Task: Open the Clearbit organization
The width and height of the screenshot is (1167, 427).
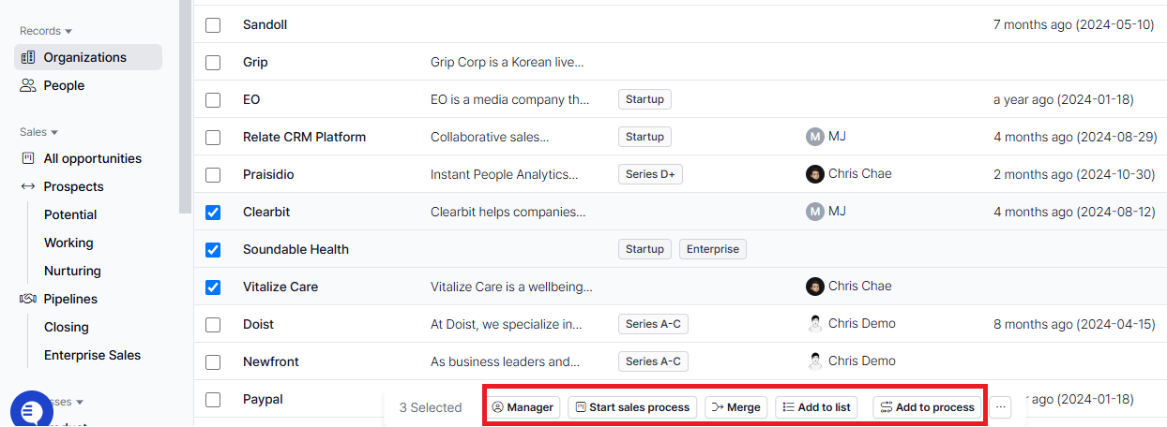Action: (x=266, y=212)
